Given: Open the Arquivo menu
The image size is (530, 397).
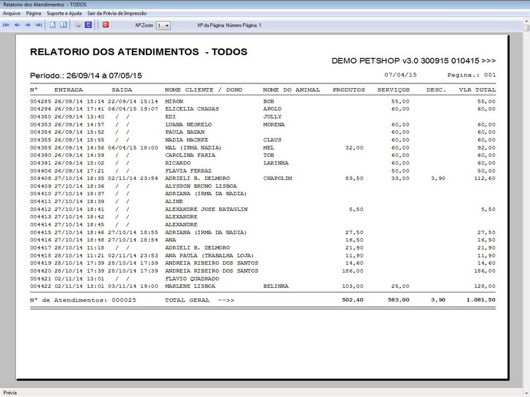Looking at the screenshot, I should coord(12,13).
